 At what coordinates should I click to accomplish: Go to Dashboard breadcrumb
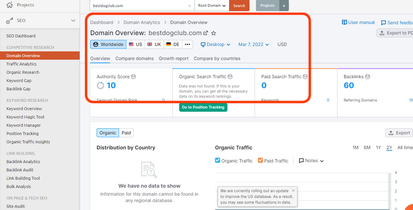coord(102,22)
